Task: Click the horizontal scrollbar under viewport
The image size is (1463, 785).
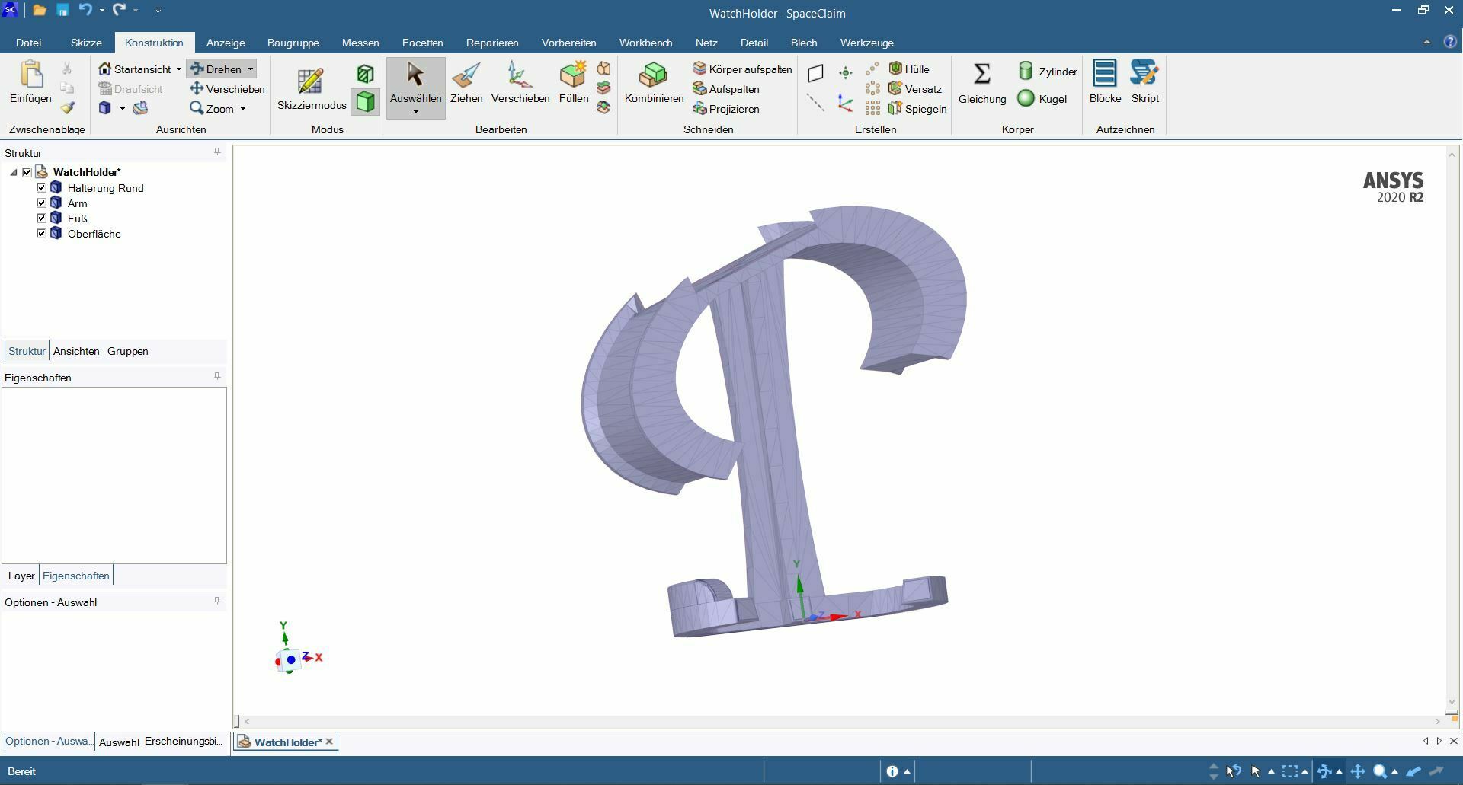Action: [838, 721]
